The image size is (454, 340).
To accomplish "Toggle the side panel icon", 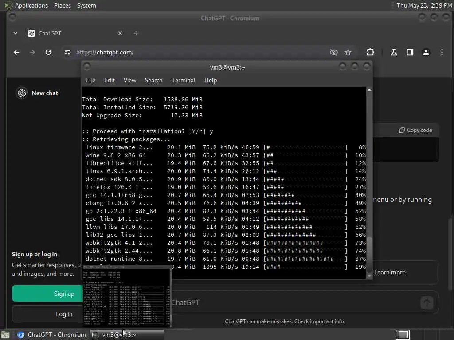I will pyautogui.click(x=410, y=52).
